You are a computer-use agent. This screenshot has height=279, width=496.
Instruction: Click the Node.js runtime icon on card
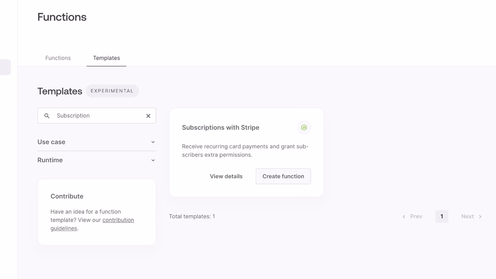click(x=304, y=127)
